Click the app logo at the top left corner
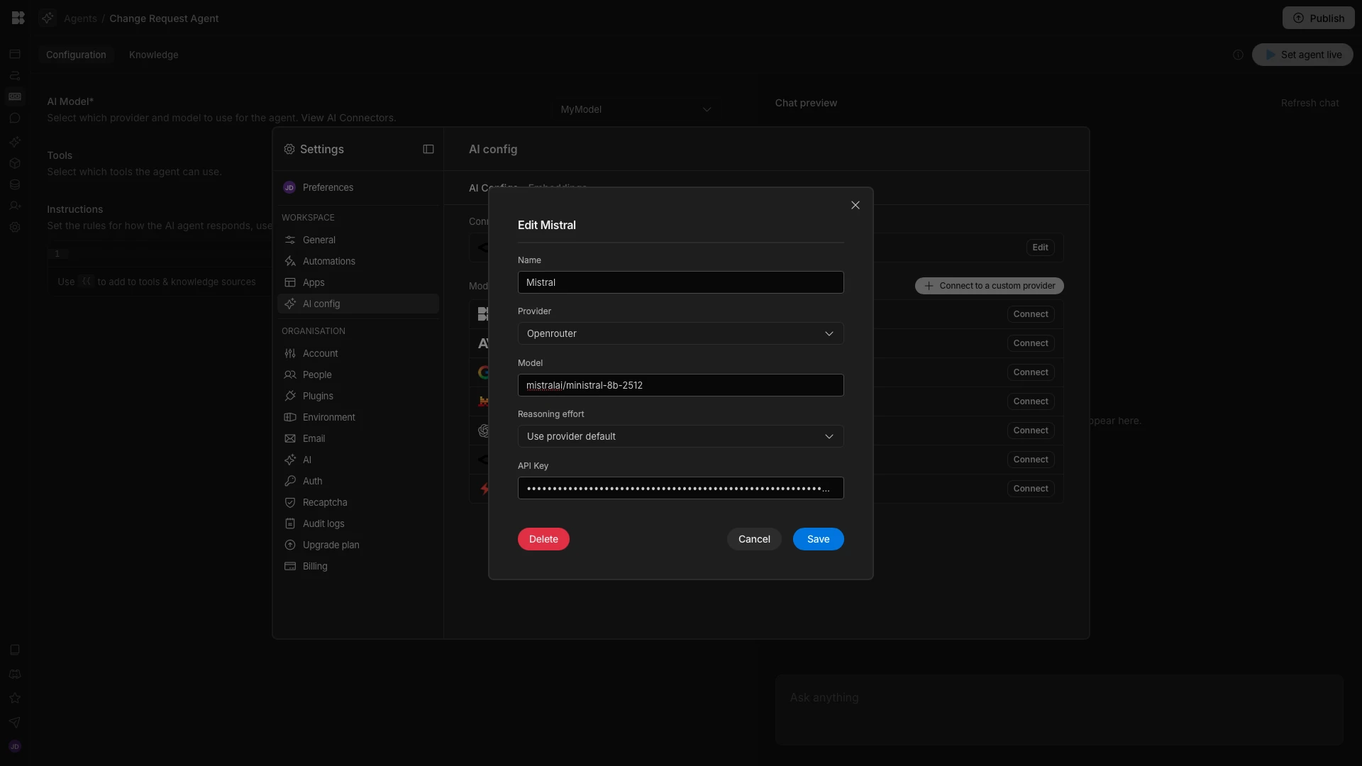1362x766 pixels. 18,18
